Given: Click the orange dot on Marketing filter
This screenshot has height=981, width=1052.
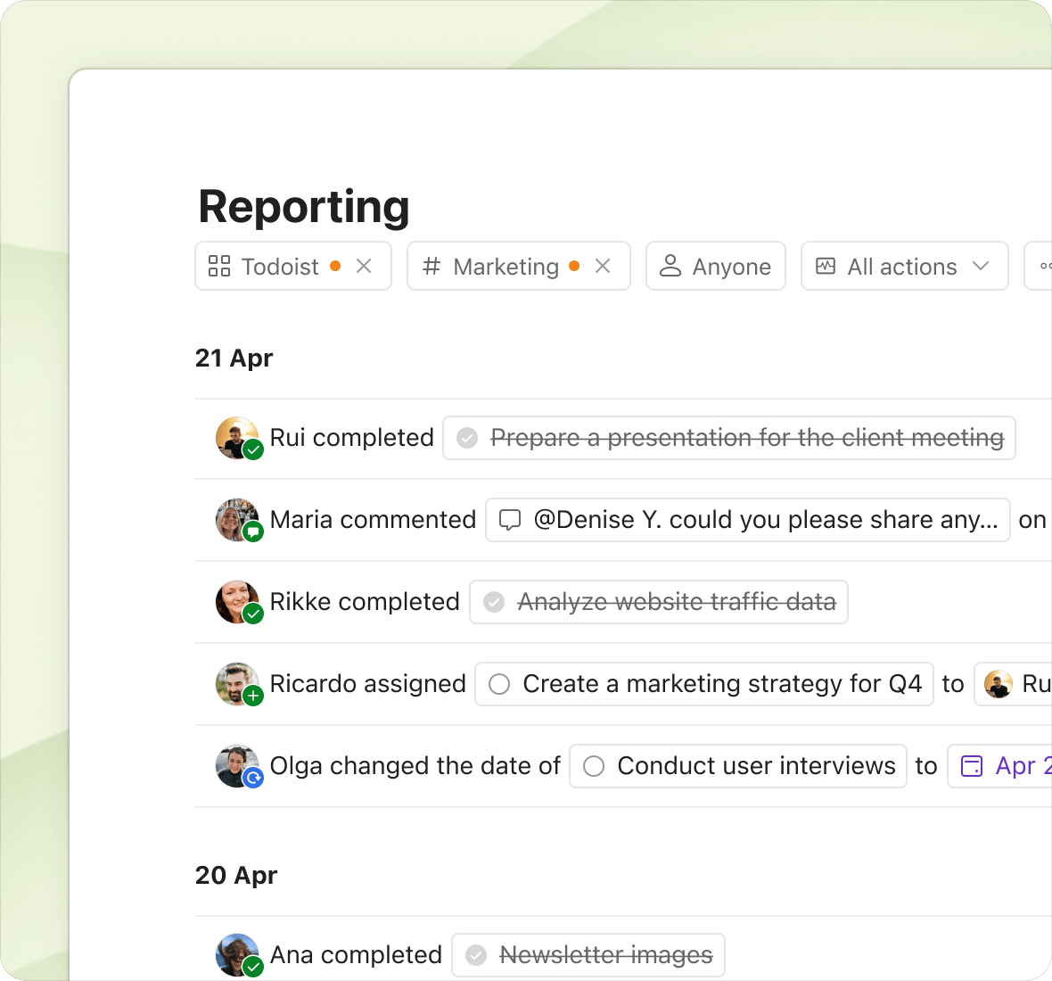Looking at the screenshot, I should 574,267.
